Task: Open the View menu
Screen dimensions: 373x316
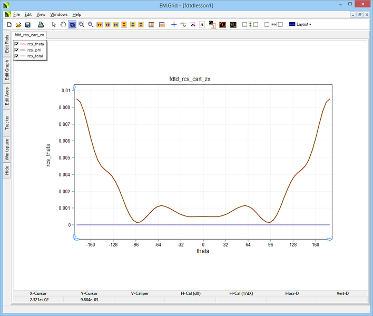Action: [41, 14]
